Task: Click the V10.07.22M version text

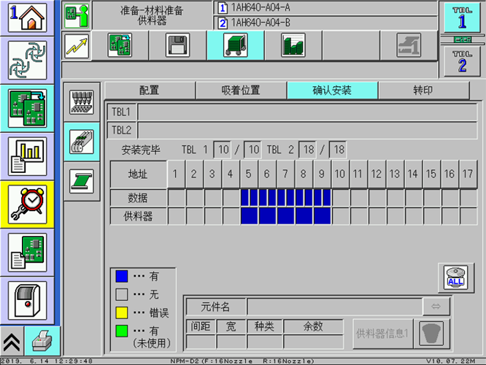Action: pos(450,361)
